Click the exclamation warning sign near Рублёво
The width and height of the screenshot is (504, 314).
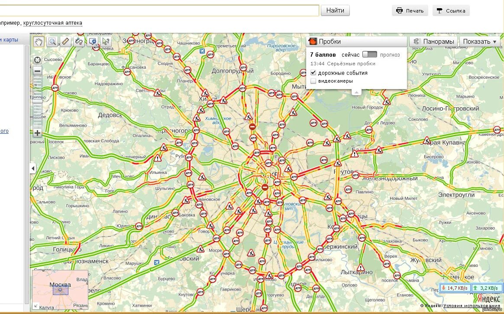(x=158, y=158)
